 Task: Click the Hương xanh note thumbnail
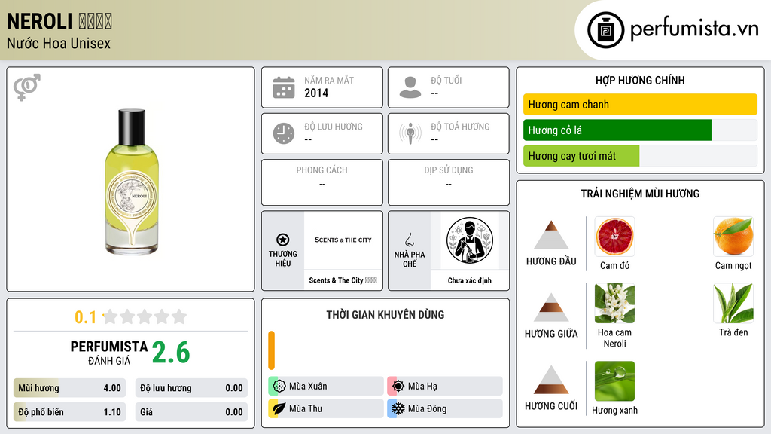pyautogui.click(x=614, y=381)
